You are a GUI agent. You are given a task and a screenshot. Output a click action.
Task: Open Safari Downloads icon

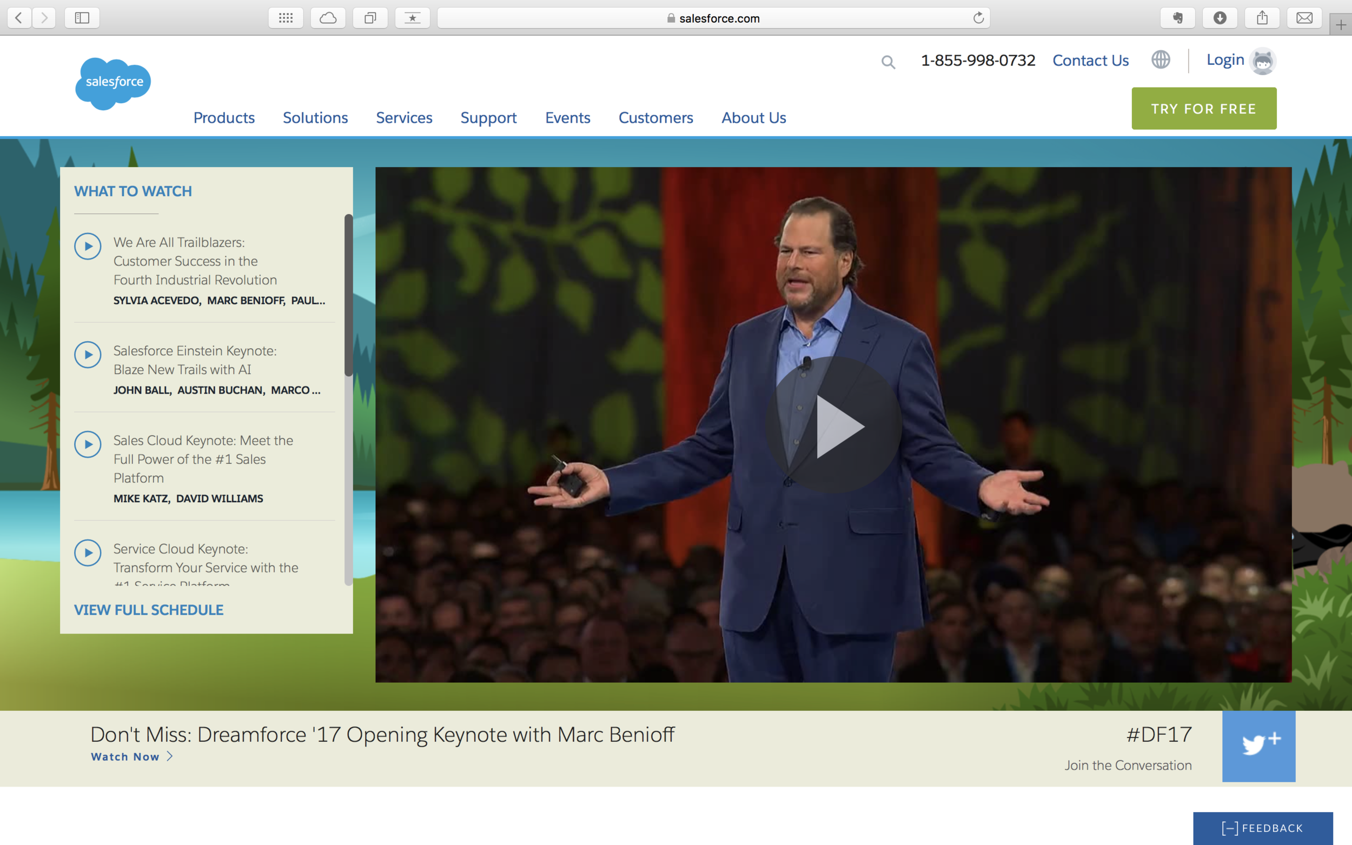click(1220, 18)
